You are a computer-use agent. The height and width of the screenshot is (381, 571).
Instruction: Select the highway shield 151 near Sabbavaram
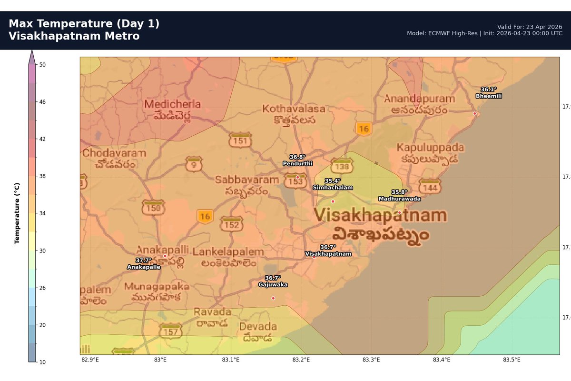click(240, 140)
